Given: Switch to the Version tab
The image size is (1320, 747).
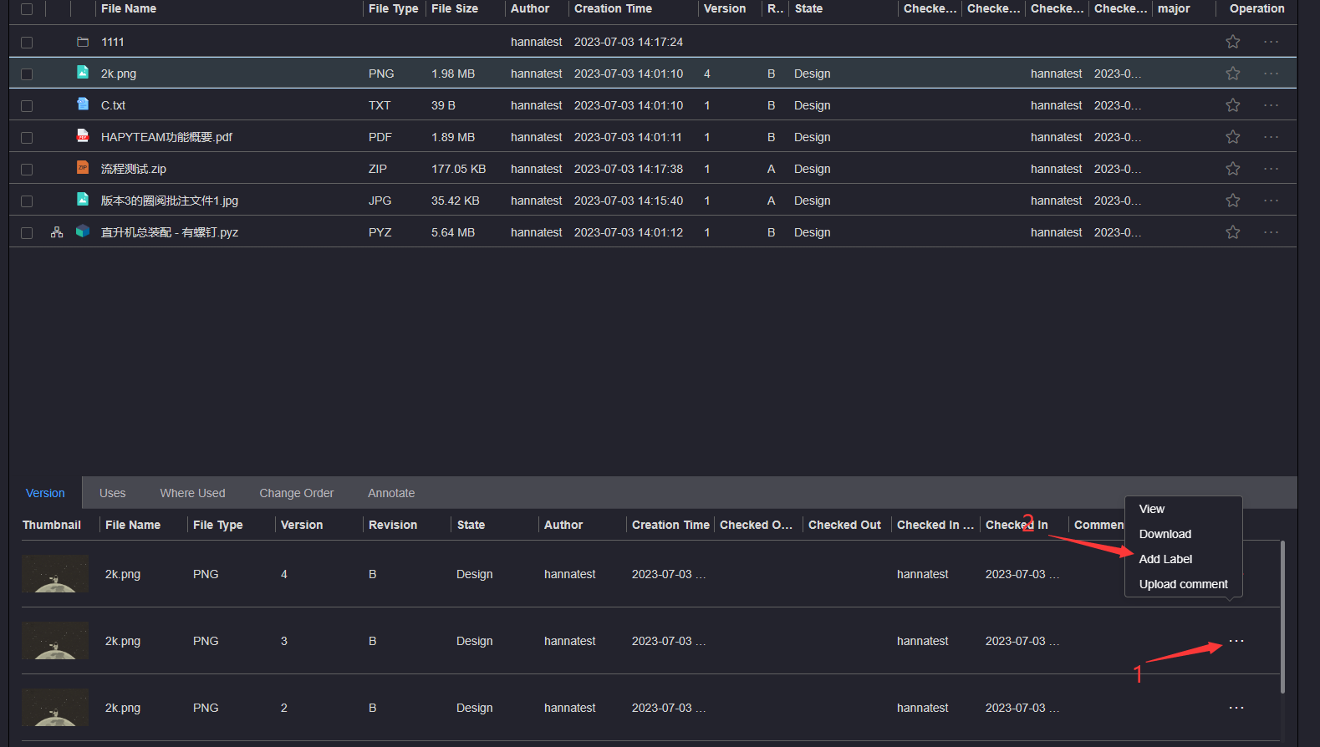Looking at the screenshot, I should point(45,493).
